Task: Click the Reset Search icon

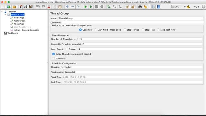Action: (x=145, y=7)
